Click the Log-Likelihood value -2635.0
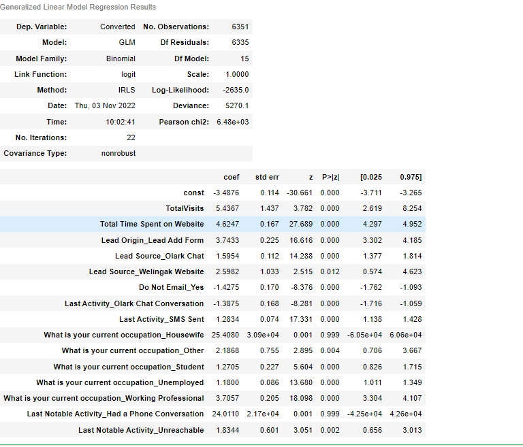523x447 pixels. [x=236, y=90]
